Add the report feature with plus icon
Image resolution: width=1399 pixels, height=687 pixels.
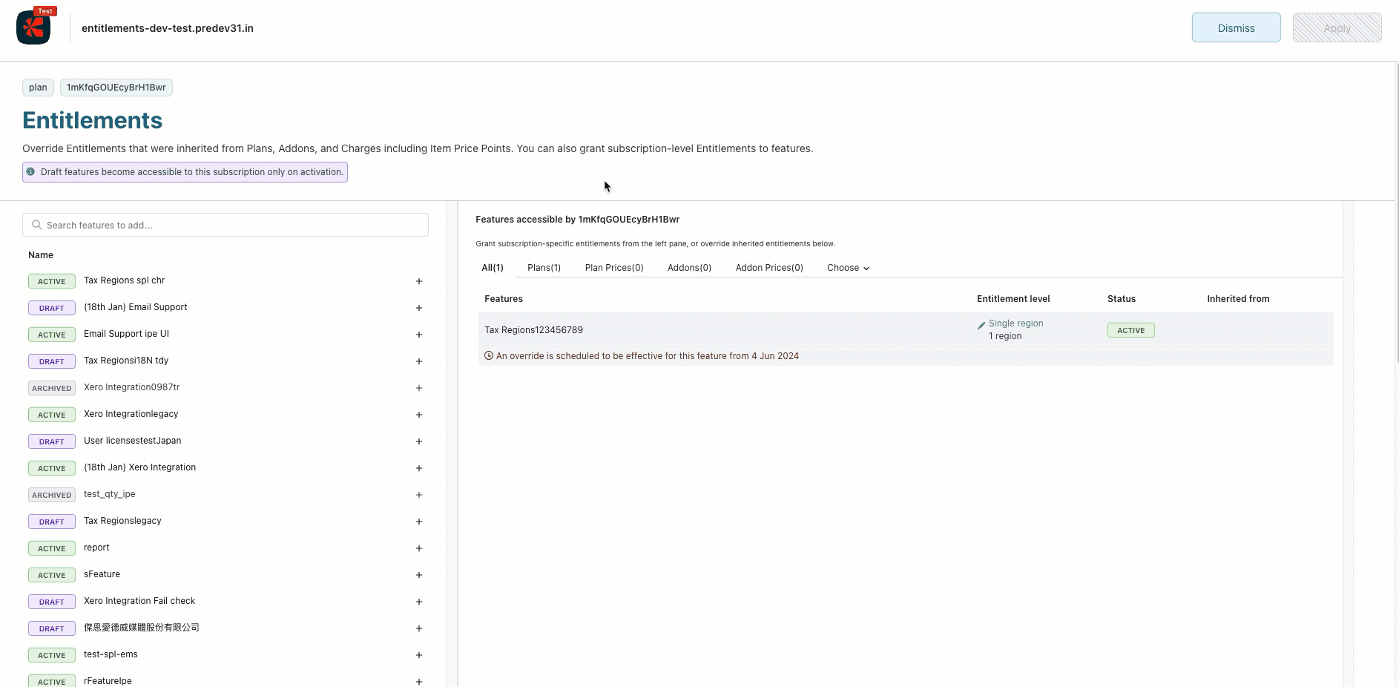pyautogui.click(x=419, y=548)
